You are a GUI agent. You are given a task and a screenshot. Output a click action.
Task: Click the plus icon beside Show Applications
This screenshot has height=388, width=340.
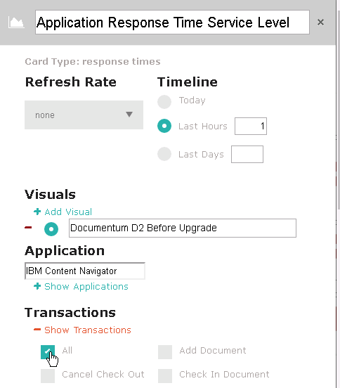37,286
